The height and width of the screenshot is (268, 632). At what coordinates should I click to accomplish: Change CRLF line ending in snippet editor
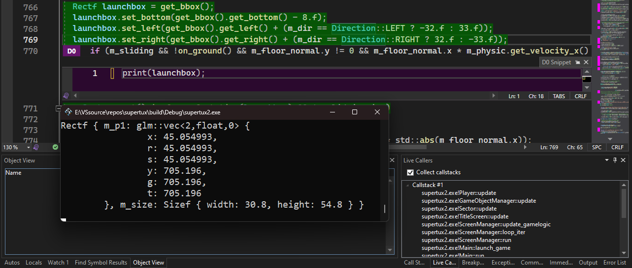pyautogui.click(x=581, y=96)
